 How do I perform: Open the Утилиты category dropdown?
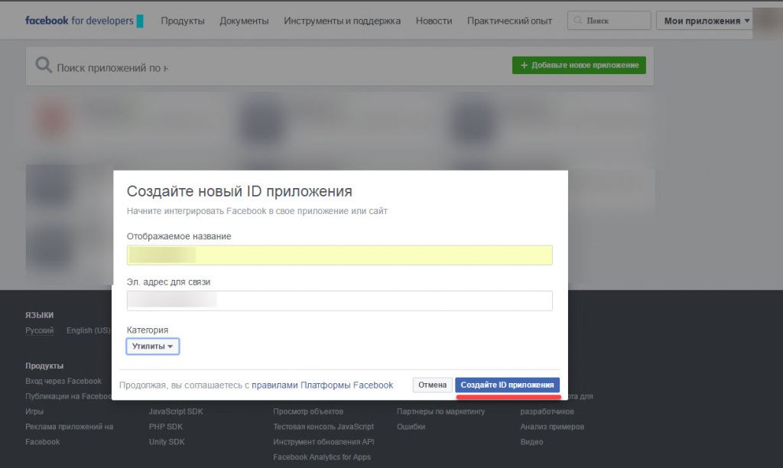pyautogui.click(x=153, y=346)
